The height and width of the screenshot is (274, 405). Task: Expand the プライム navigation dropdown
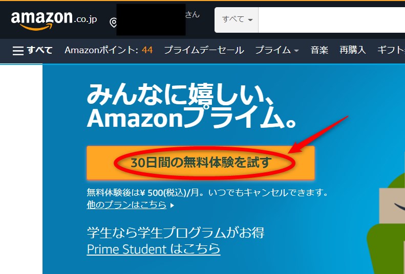click(x=277, y=50)
